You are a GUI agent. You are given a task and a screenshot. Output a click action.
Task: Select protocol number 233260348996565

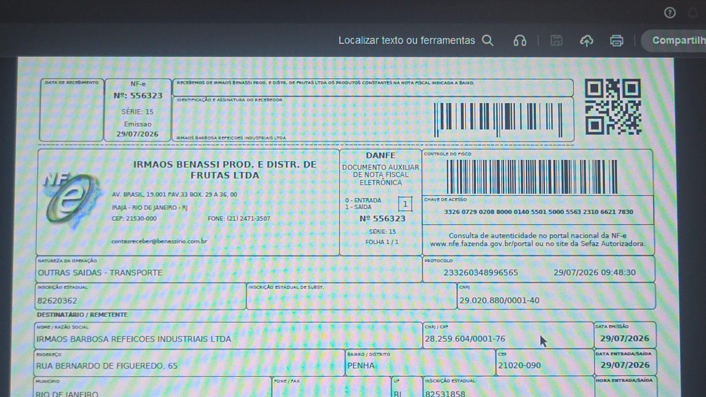[481, 273]
